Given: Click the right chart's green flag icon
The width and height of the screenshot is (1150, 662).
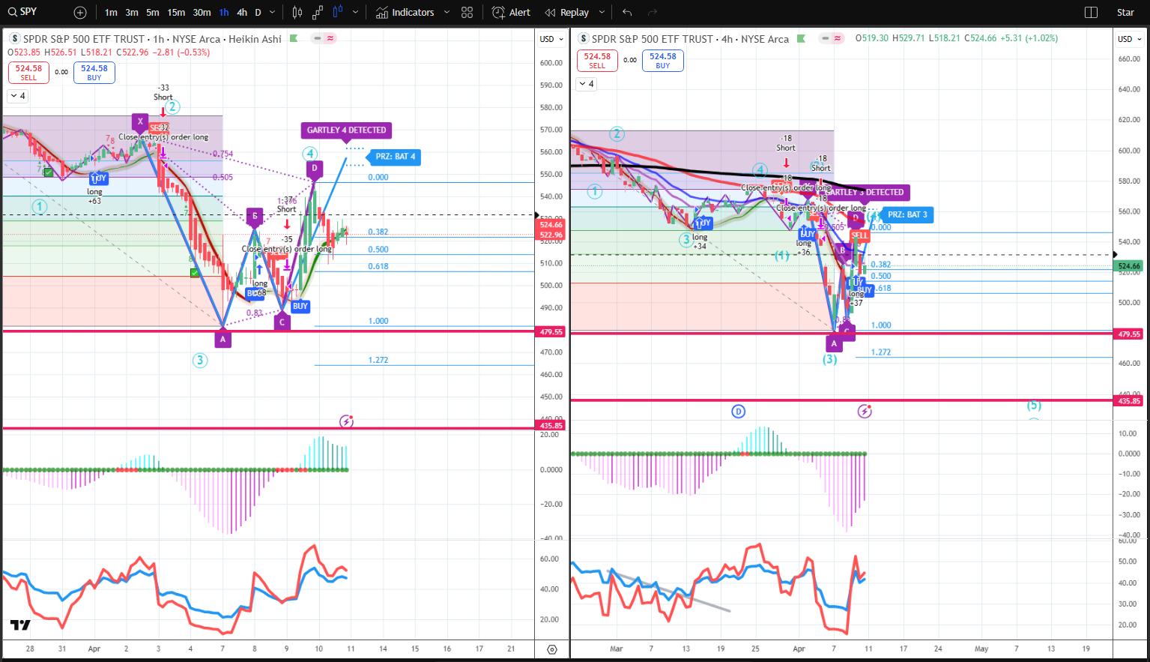Looking at the screenshot, I should [x=801, y=38].
